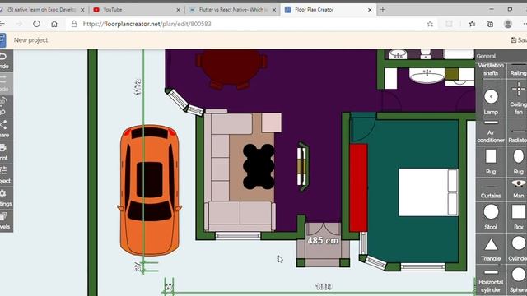
Task: Open the browser profile avatar
Action: tap(508, 24)
